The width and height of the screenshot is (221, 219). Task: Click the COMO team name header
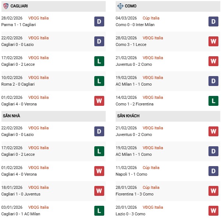[131, 6]
